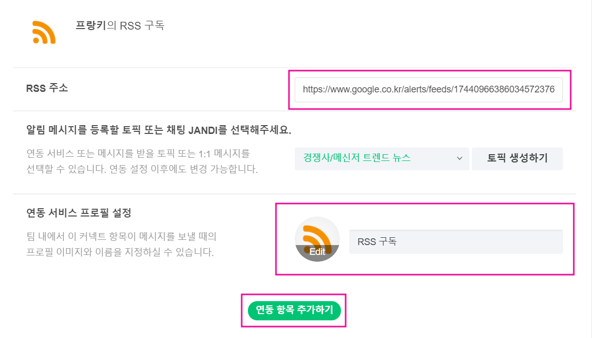Click the green 연동 항목 추가하기 button
The image size is (592, 338).
294,310
